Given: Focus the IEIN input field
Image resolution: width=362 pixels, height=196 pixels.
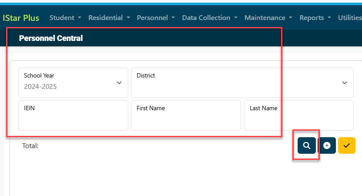Looking at the screenshot, I should pos(73,115).
